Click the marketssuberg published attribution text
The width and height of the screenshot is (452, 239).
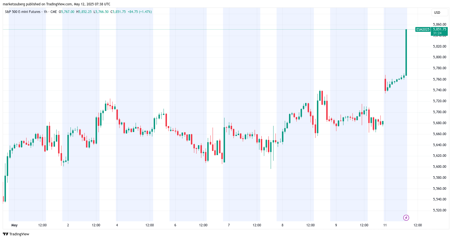tap(56, 4)
